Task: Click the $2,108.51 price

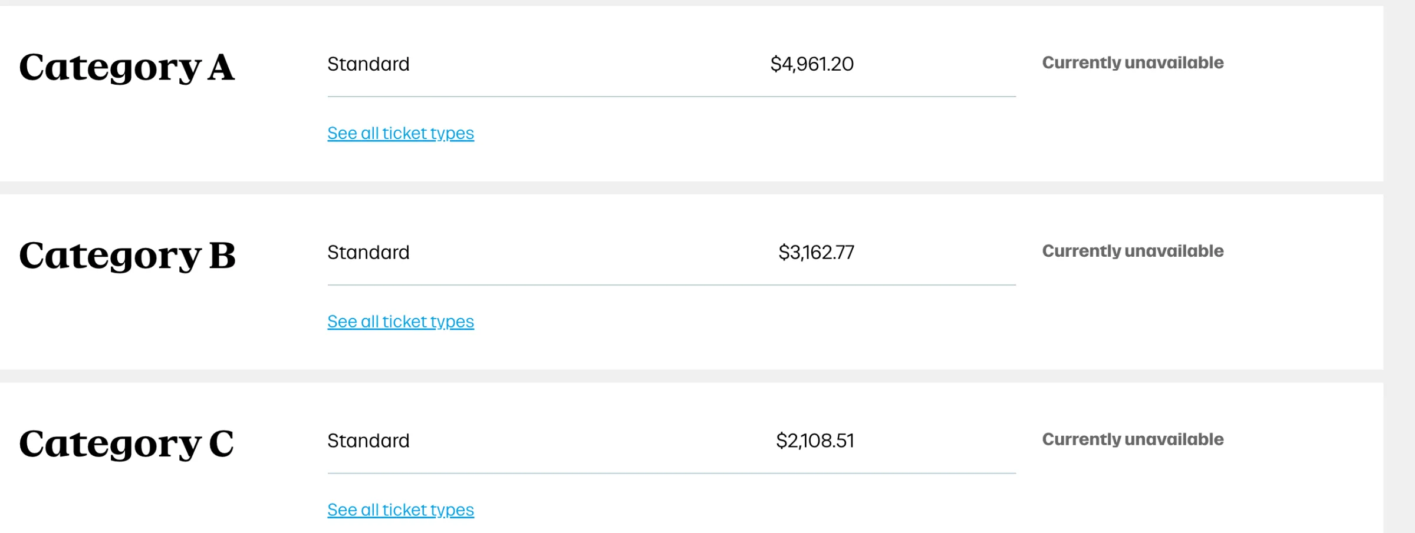Action: coord(815,441)
